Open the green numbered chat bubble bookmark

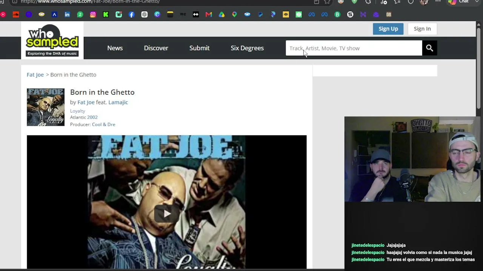(x=80, y=14)
